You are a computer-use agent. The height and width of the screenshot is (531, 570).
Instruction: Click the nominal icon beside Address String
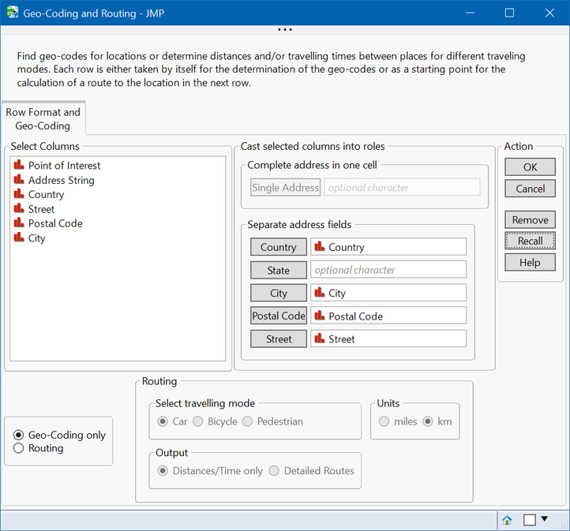(19, 179)
